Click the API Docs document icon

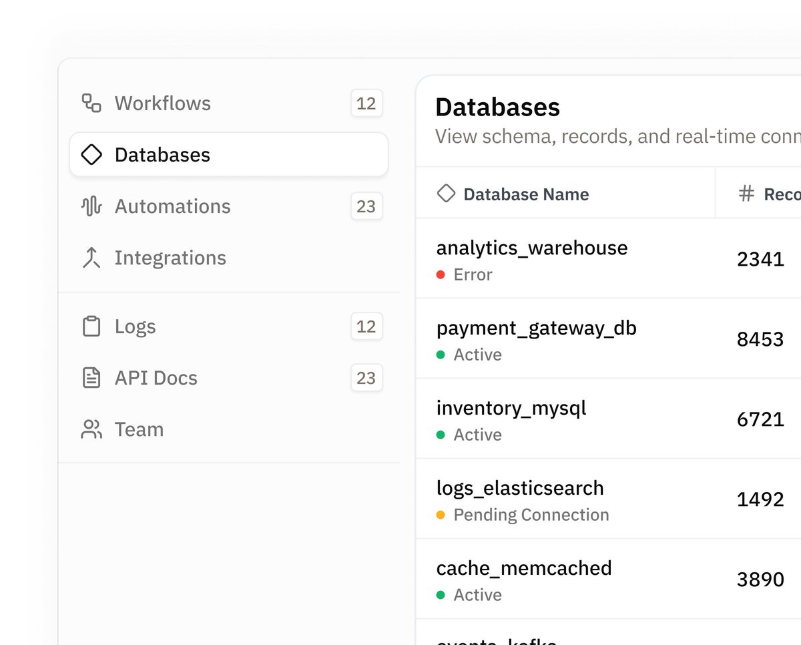(91, 378)
